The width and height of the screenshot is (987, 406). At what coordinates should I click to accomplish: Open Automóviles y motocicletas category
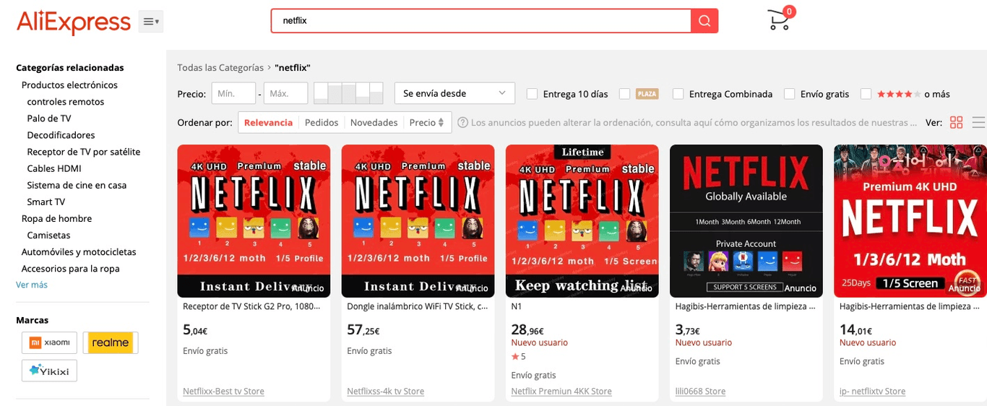point(79,251)
